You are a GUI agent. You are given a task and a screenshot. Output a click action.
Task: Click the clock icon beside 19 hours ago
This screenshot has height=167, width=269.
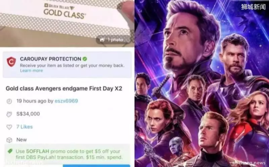click(x=9, y=101)
